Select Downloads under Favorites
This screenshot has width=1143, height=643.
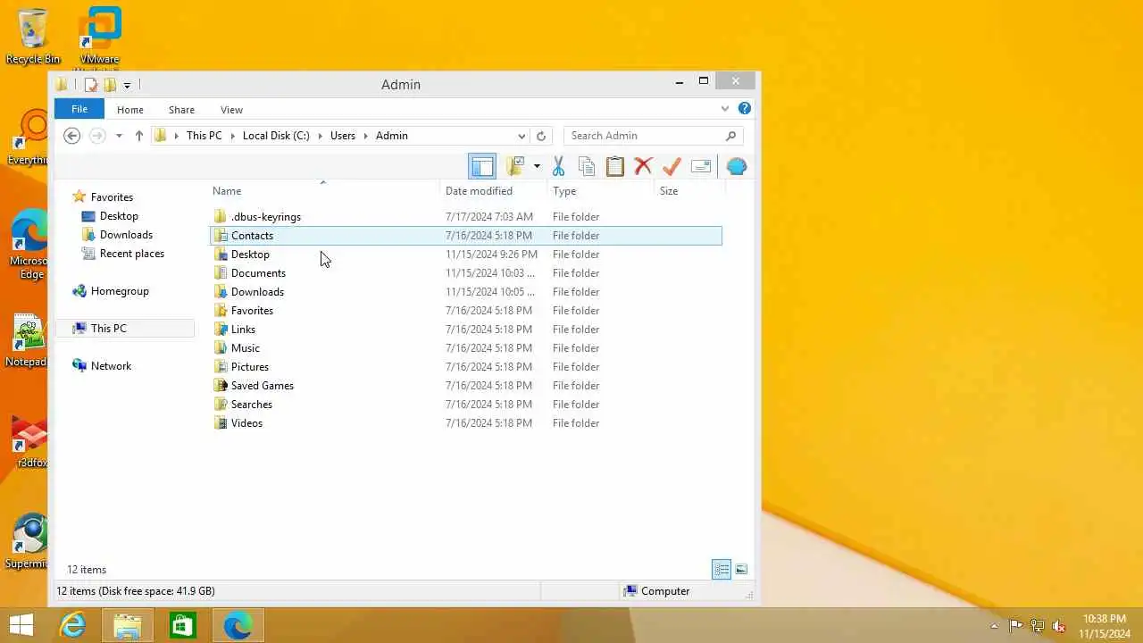(126, 235)
